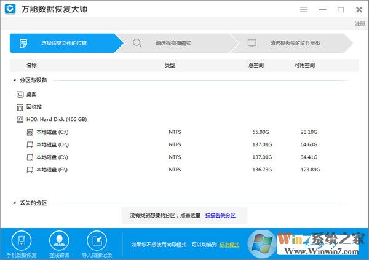Click import scan record icon
This screenshot has width=369, height=260.
pyautogui.click(x=97, y=240)
